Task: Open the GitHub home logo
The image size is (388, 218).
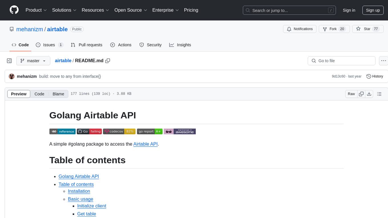Action: pyautogui.click(x=14, y=10)
